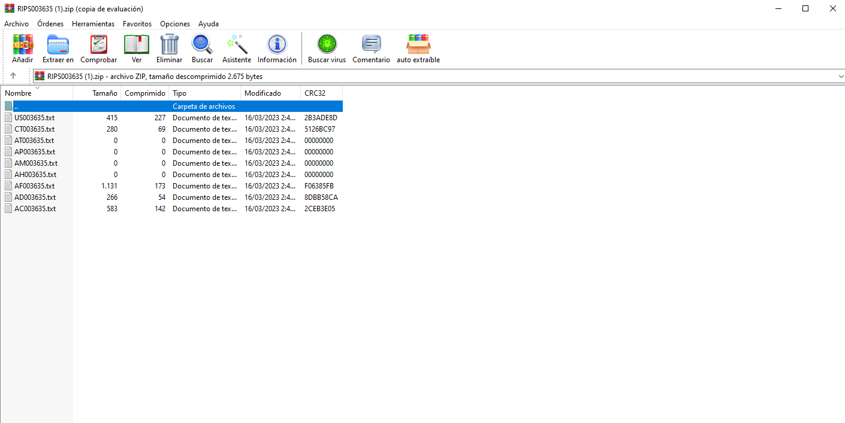Screen dimensions: 845x423
Task: Run Comprobar to test the archive
Action: 99,48
